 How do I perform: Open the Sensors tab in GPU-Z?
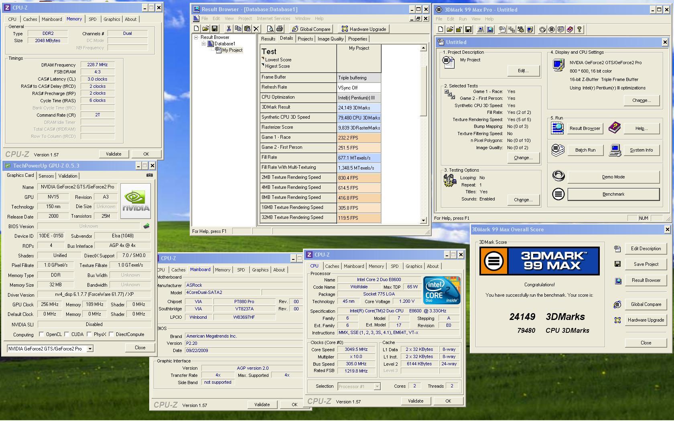point(46,176)
